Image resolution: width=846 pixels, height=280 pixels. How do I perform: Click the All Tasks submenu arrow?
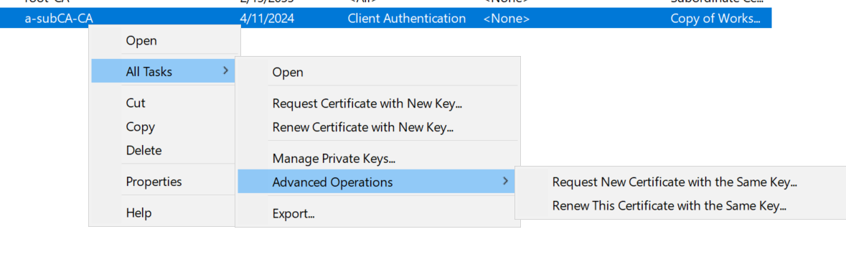(225, 70)
